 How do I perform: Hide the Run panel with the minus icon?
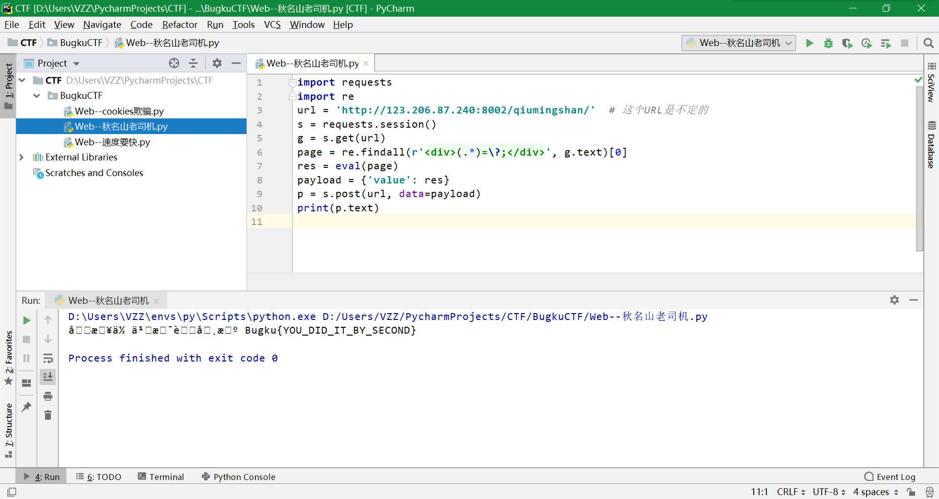pos(914,300)
